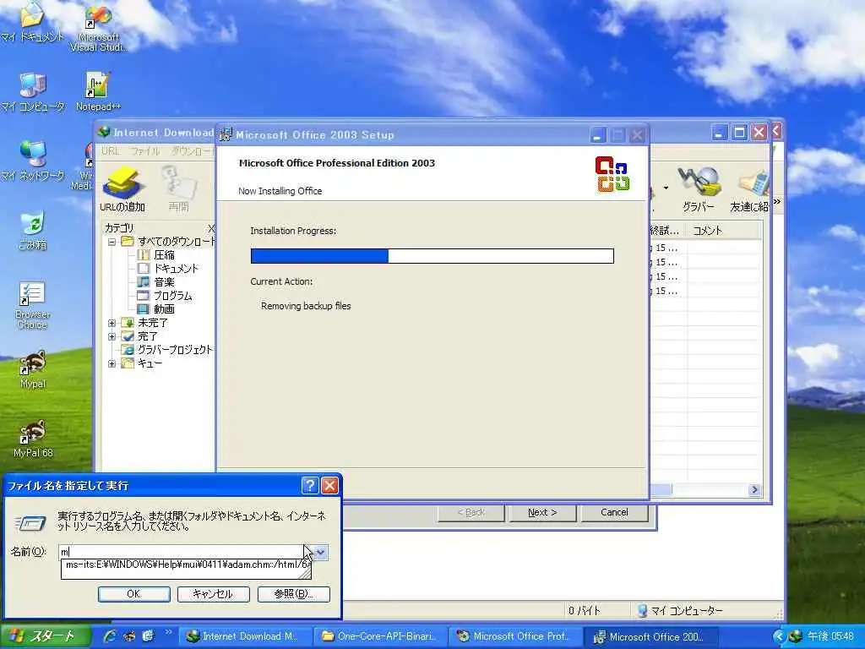This screenshot has height=649, width=865.
Task: Click the Office installation progress bar
Action: coord(432,255)
